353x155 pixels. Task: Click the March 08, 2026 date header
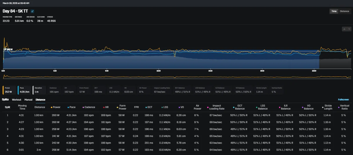pyautogui.click(x=15, y=3)
